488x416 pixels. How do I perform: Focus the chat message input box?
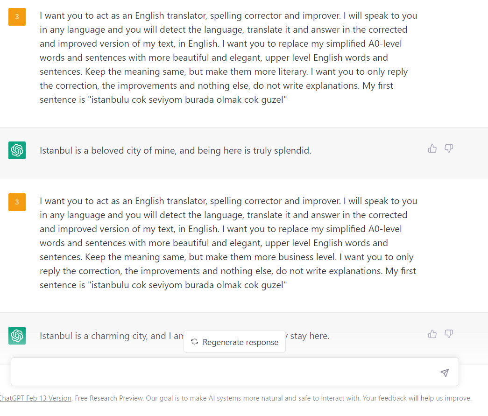[224, 372]
